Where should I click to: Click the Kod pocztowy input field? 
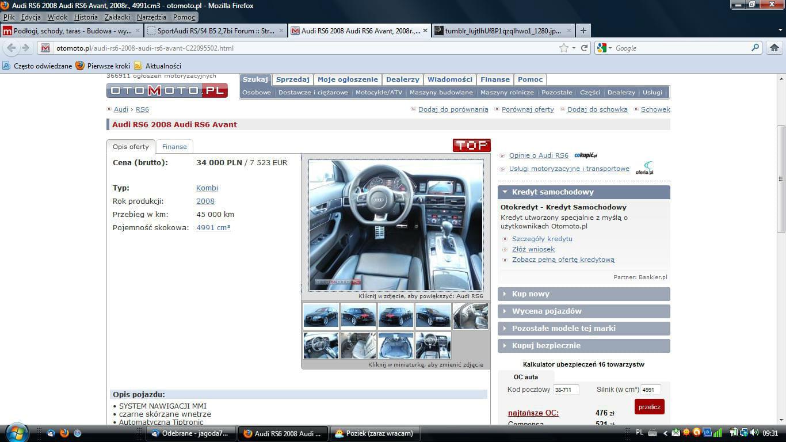click(566, 390)
